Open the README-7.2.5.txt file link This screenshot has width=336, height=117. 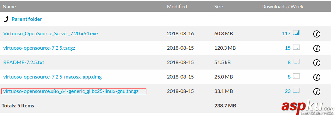click(24, 63)
